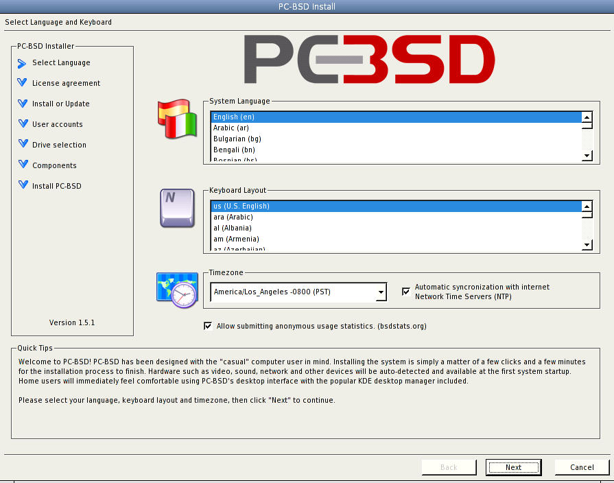This screenshot has height=483, width=614.
Task: Click the globe clock icon beside Timezone
Action: click(x=176, y=289)
